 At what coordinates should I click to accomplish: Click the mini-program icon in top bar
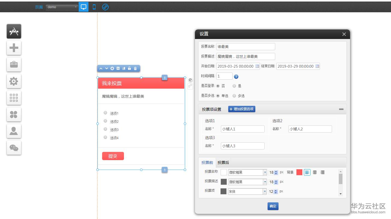tap(105, 7)
